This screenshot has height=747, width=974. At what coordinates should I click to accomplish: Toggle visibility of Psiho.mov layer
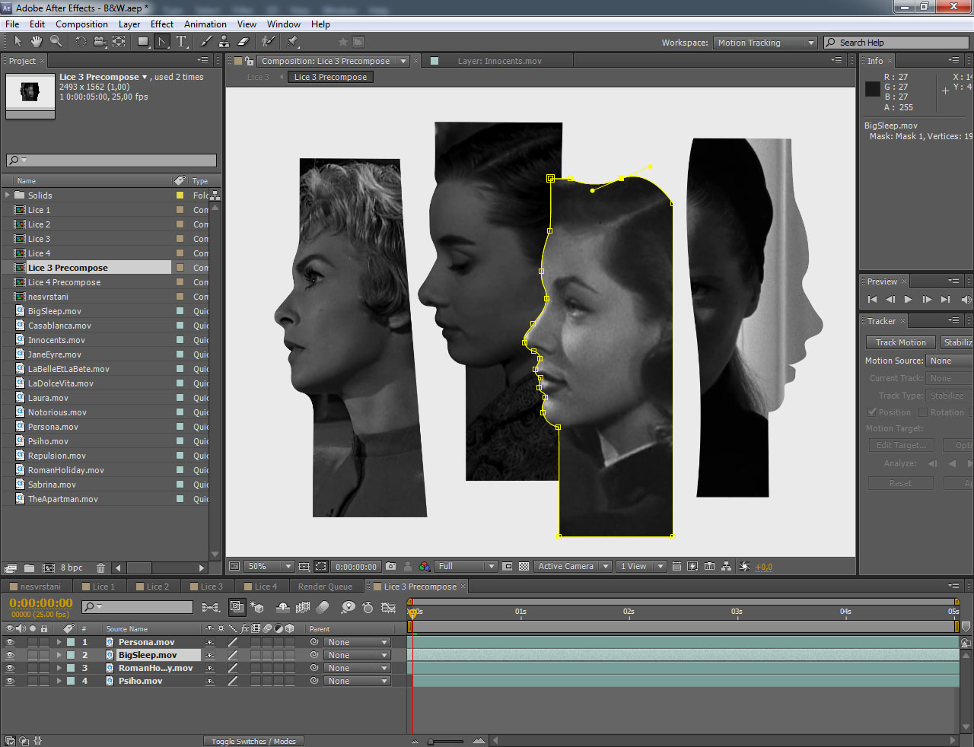(10, 682)
